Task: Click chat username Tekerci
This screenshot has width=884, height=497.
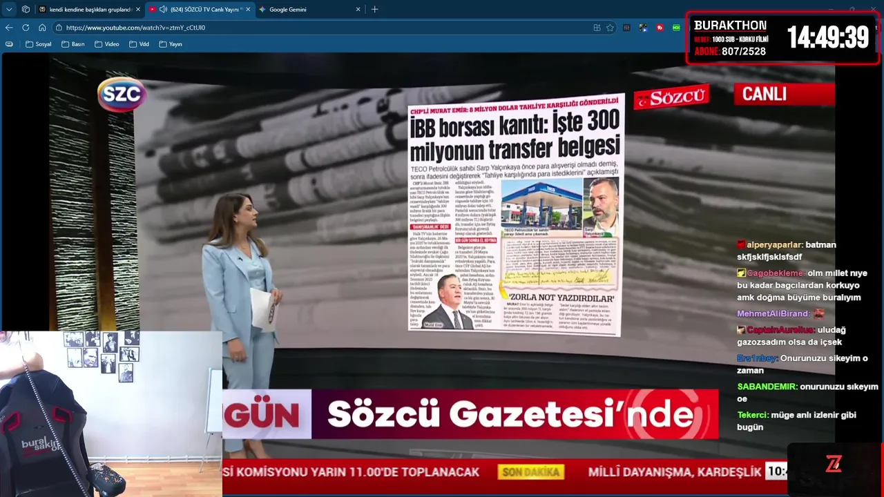Action: click(x=753, y=415)
